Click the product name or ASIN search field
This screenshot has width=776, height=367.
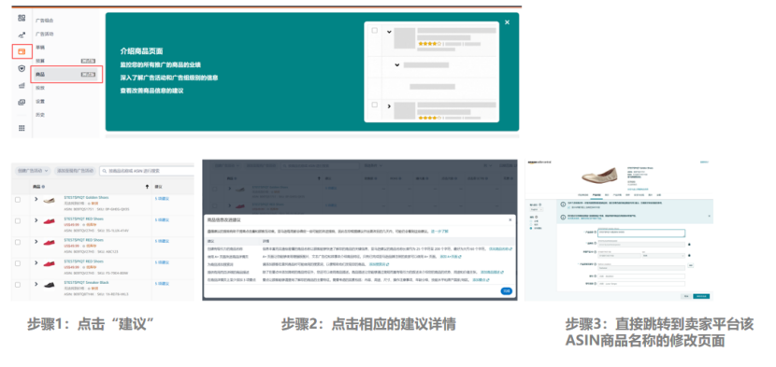[147, 171]
